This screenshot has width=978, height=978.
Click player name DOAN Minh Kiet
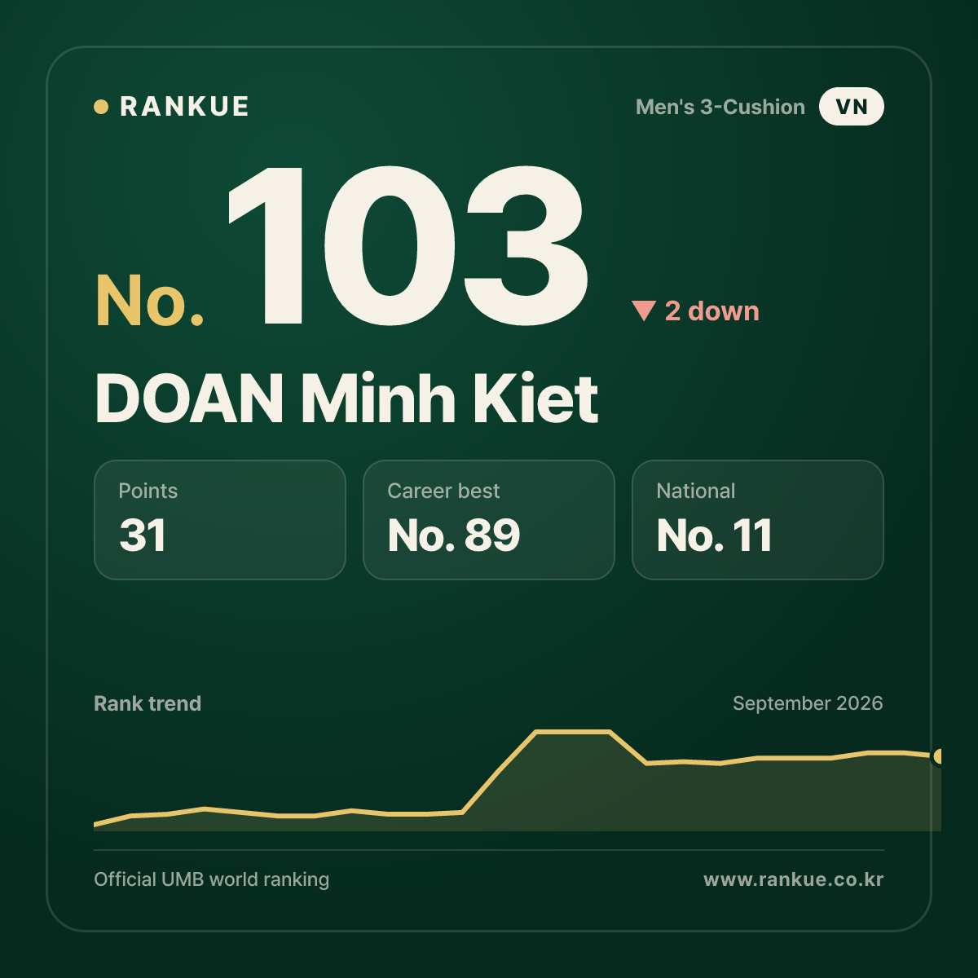click(346, 399)
